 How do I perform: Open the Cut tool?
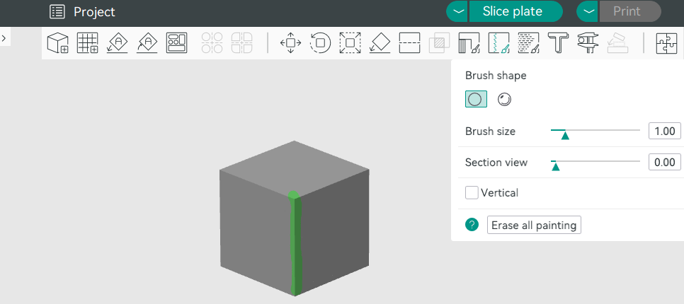(x=409, y=43)
